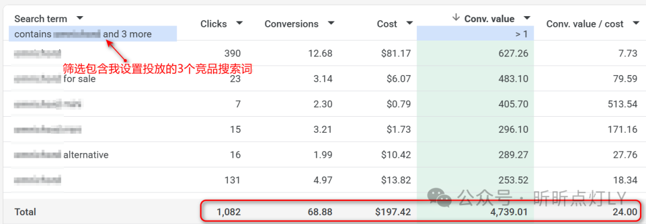Click the 253.52 conv. value cell
Viewport: 646px width, 224px height.
(514, 180)
